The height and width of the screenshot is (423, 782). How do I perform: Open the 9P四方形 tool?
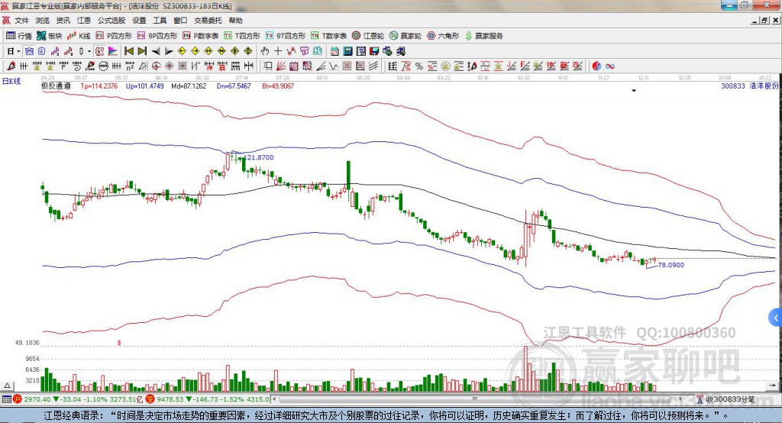coord(157,36)
